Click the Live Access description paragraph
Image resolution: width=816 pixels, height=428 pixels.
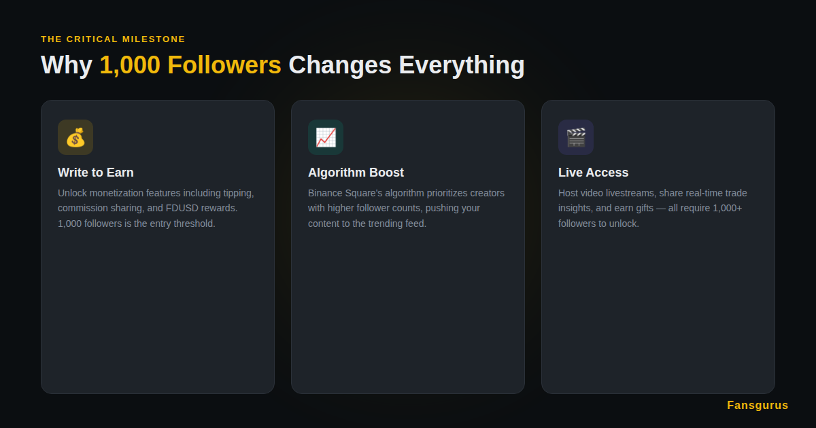coord(653,208)
